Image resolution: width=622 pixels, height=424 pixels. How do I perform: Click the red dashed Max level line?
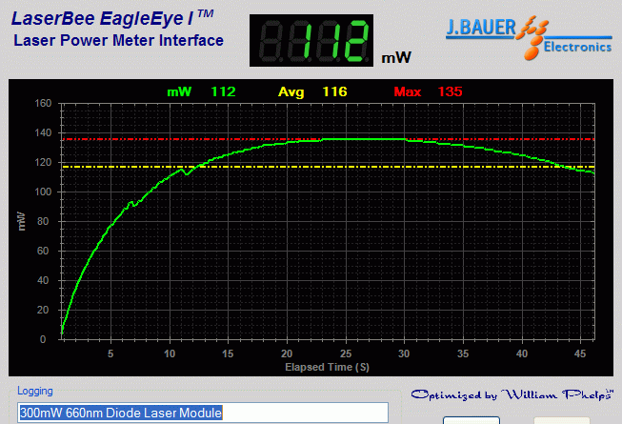(329, 139)
